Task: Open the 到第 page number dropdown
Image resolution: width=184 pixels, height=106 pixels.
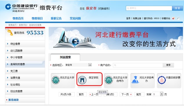Action: [x=162, y=94]
